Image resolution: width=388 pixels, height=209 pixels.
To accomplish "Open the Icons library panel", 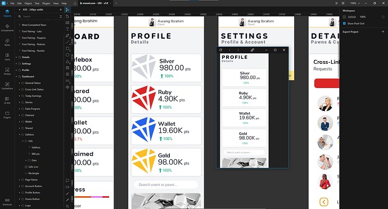I will [7, 57].
